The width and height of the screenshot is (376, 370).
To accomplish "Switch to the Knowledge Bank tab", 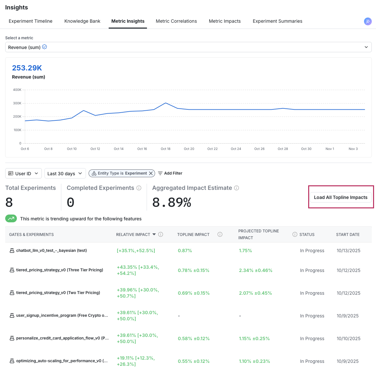I will click(82, 21).
